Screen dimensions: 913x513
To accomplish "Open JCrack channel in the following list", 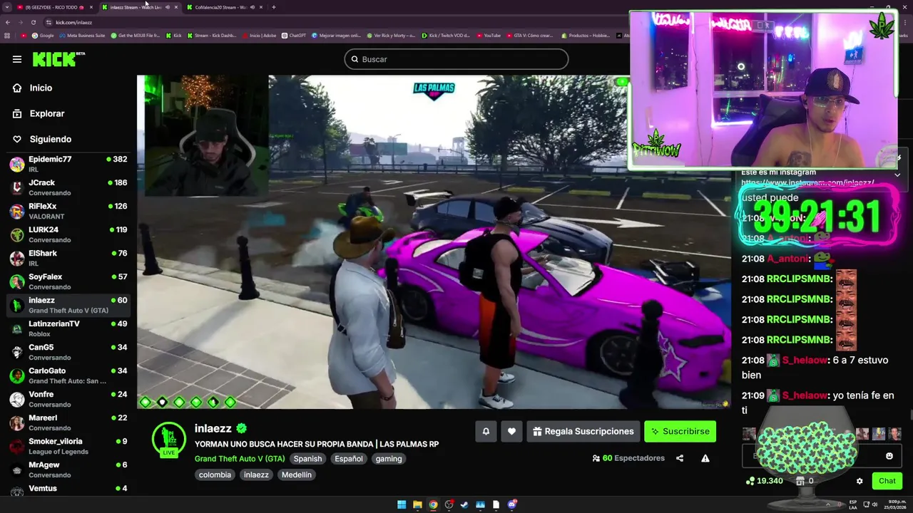I will coord(68,187).
